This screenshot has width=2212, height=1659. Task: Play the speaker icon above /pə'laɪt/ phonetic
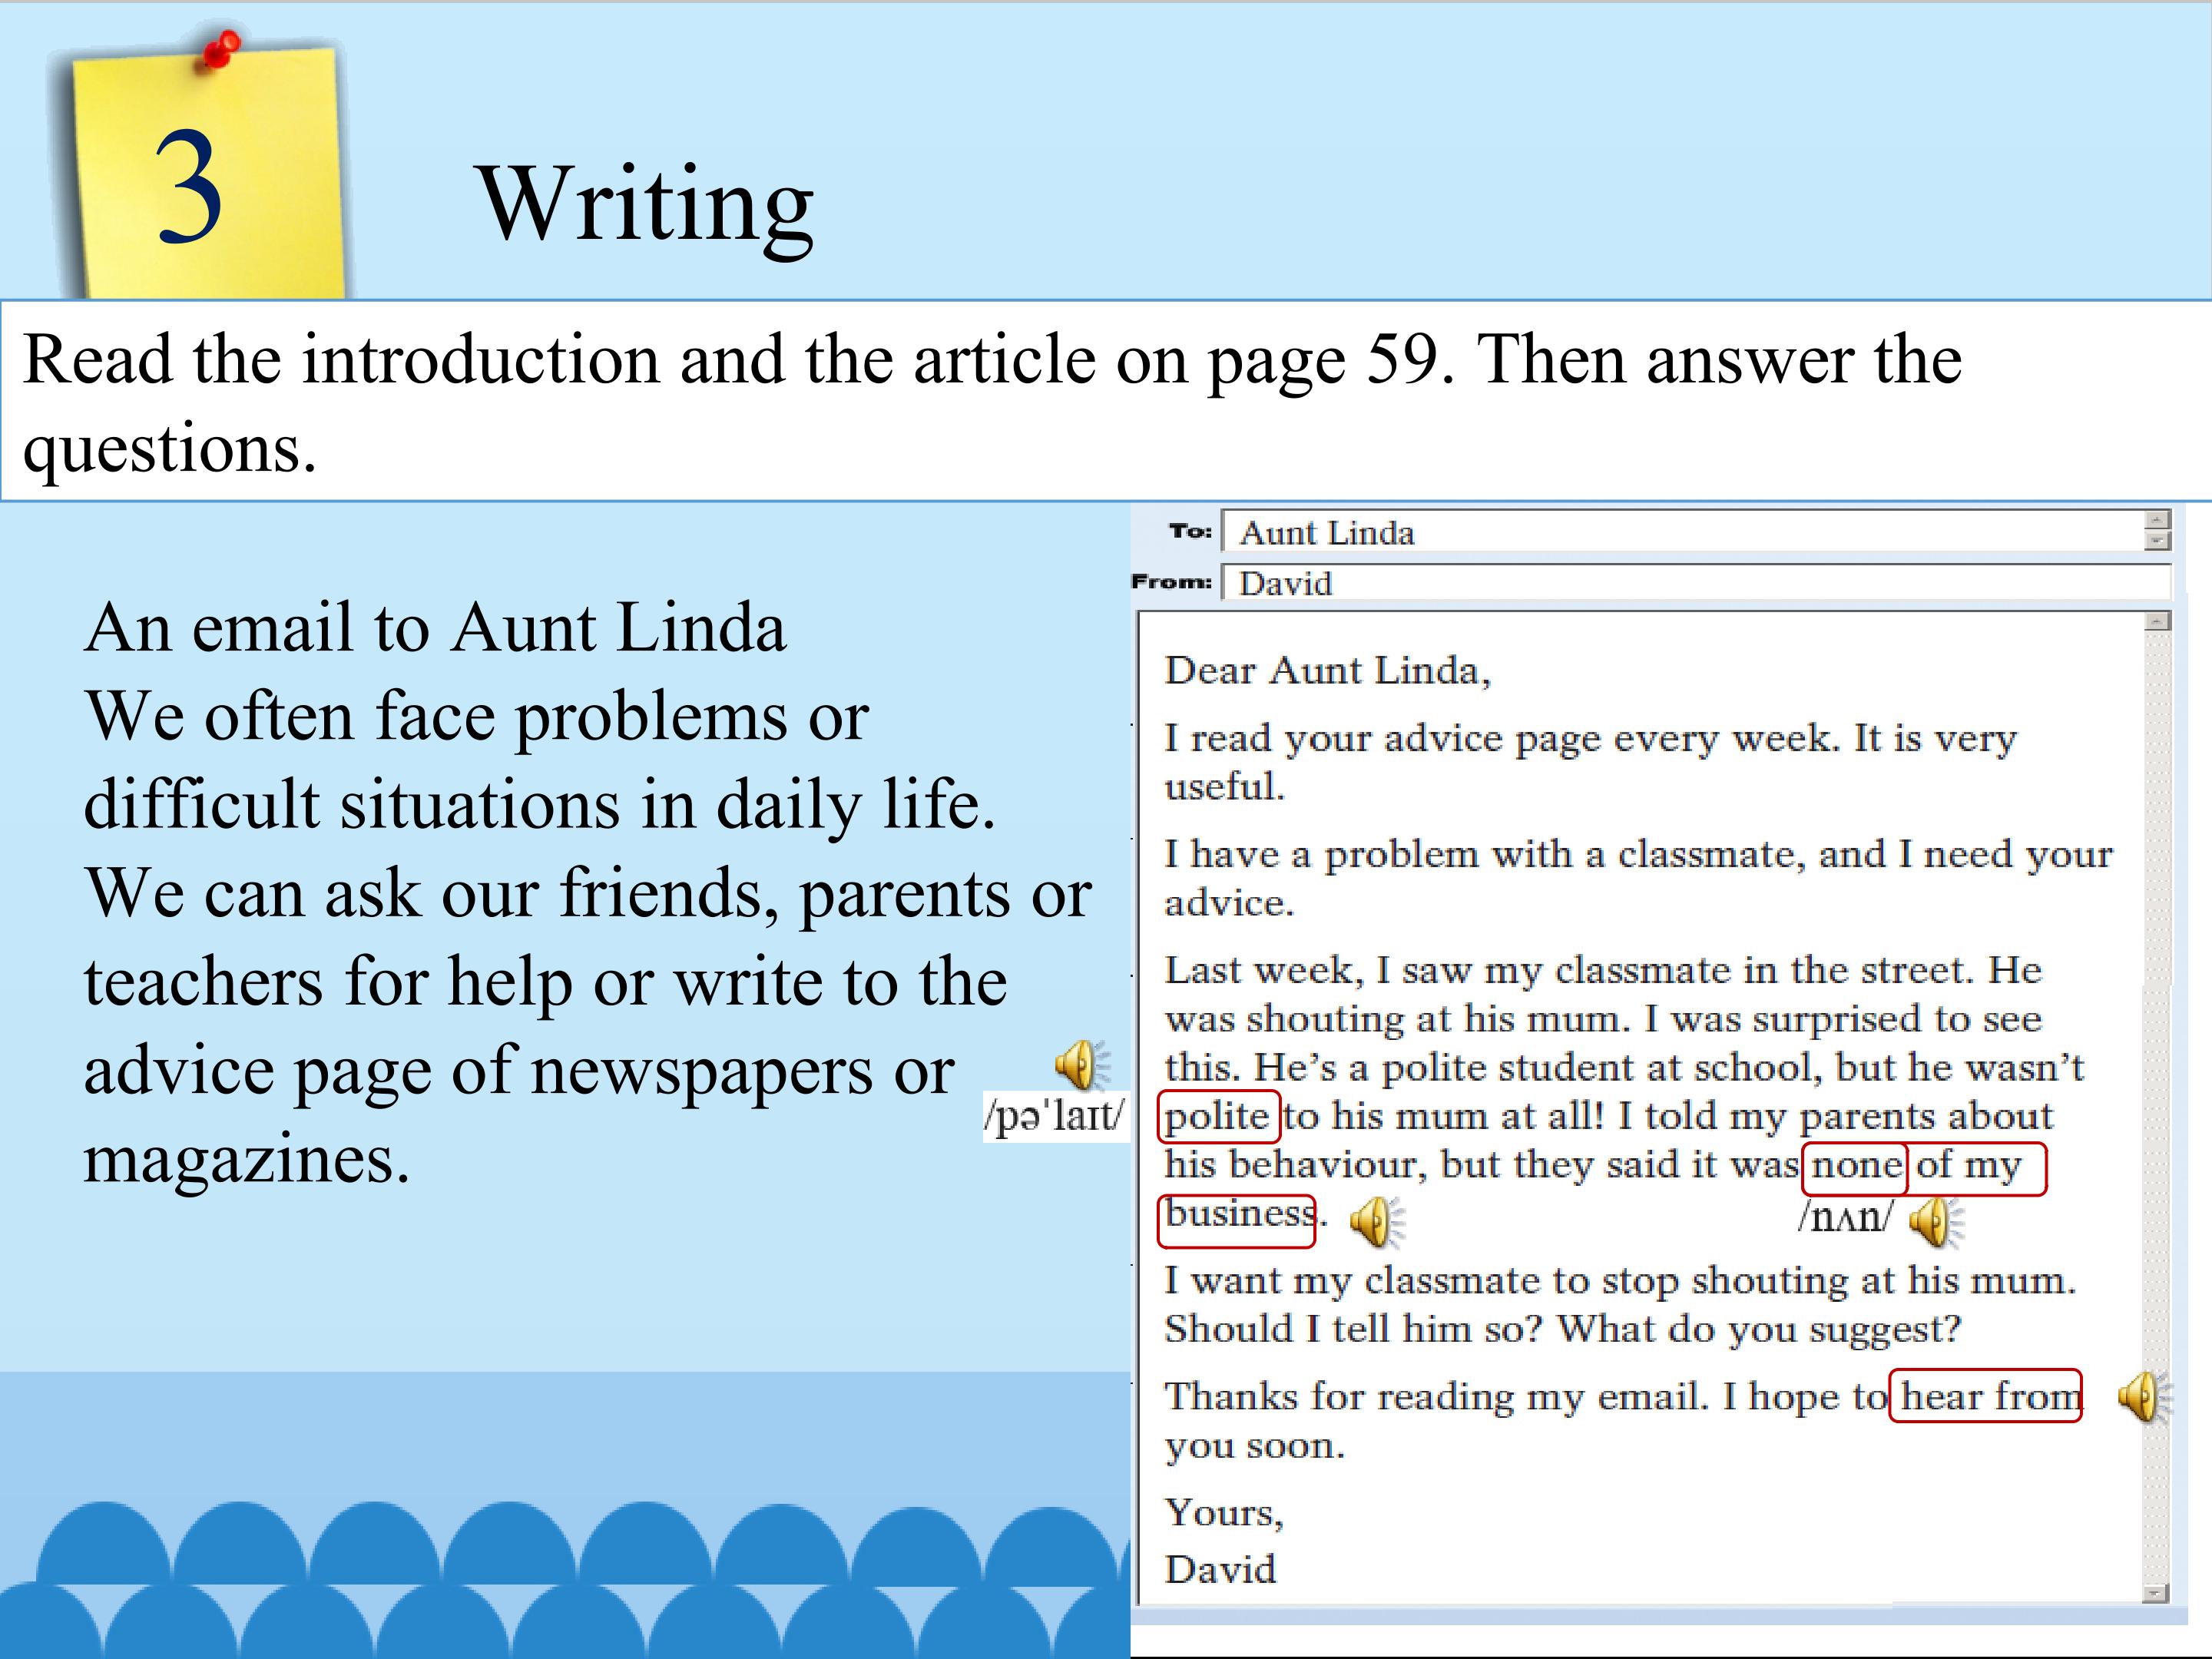[1080, 1064]
